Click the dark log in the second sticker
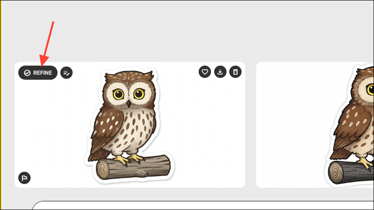This screenshot has width=374, height=210. click(x=351, y=173)
